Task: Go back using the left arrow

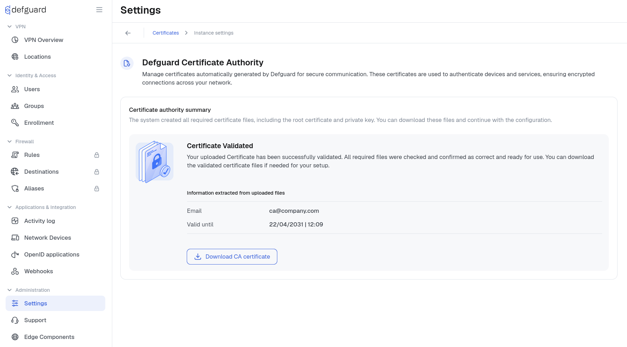Action: [x=128, y=33]
